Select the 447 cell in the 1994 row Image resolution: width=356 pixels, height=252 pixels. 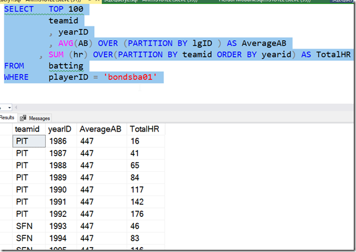tap(102, 238)
